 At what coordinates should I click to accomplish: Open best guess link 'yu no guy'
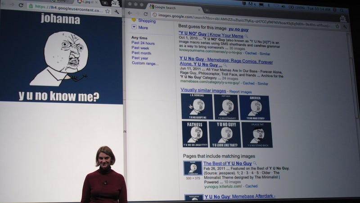pyautogui.click(x=238, y=29)
